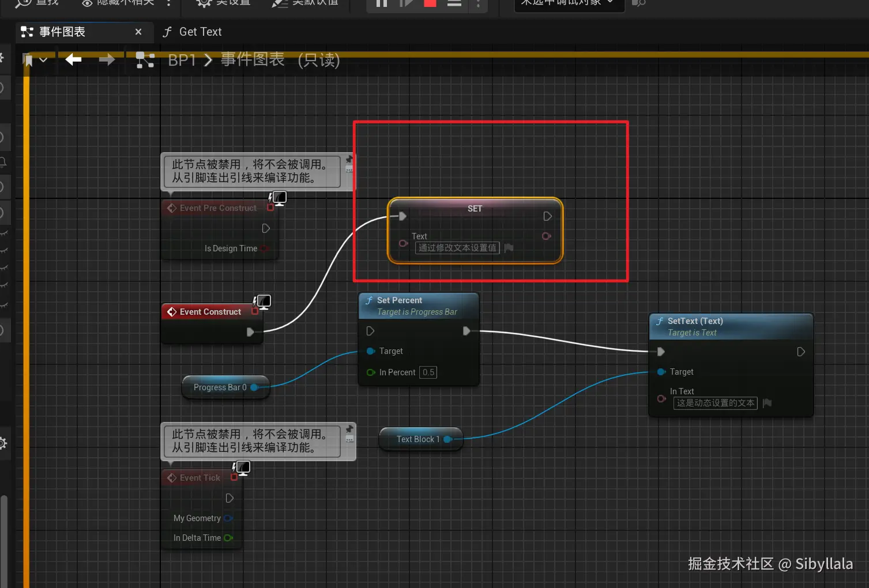Pin the comment bubble on Event Tick
The height and width of the screenshot is (588, 869).
[349, 429]
